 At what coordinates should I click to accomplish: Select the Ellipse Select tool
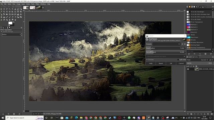(4, 9)
